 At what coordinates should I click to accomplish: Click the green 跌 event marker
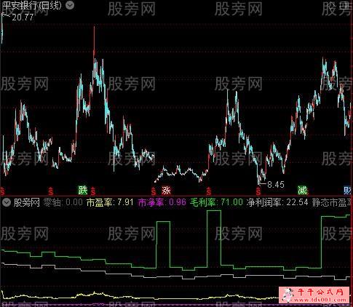coord(83,191)
